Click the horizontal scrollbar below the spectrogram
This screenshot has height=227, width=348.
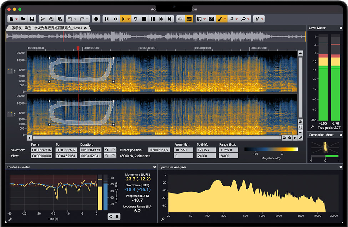(155, 138)
